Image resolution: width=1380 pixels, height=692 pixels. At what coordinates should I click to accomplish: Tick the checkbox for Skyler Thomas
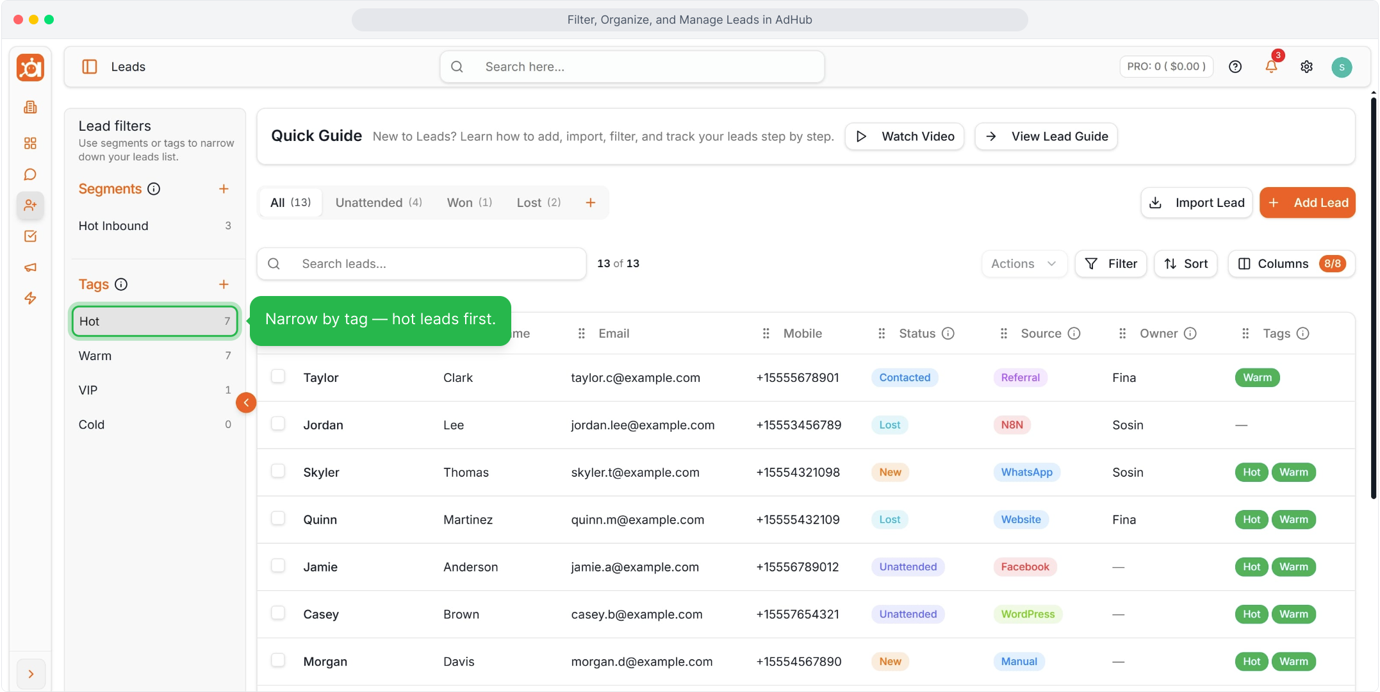point(278,471)
